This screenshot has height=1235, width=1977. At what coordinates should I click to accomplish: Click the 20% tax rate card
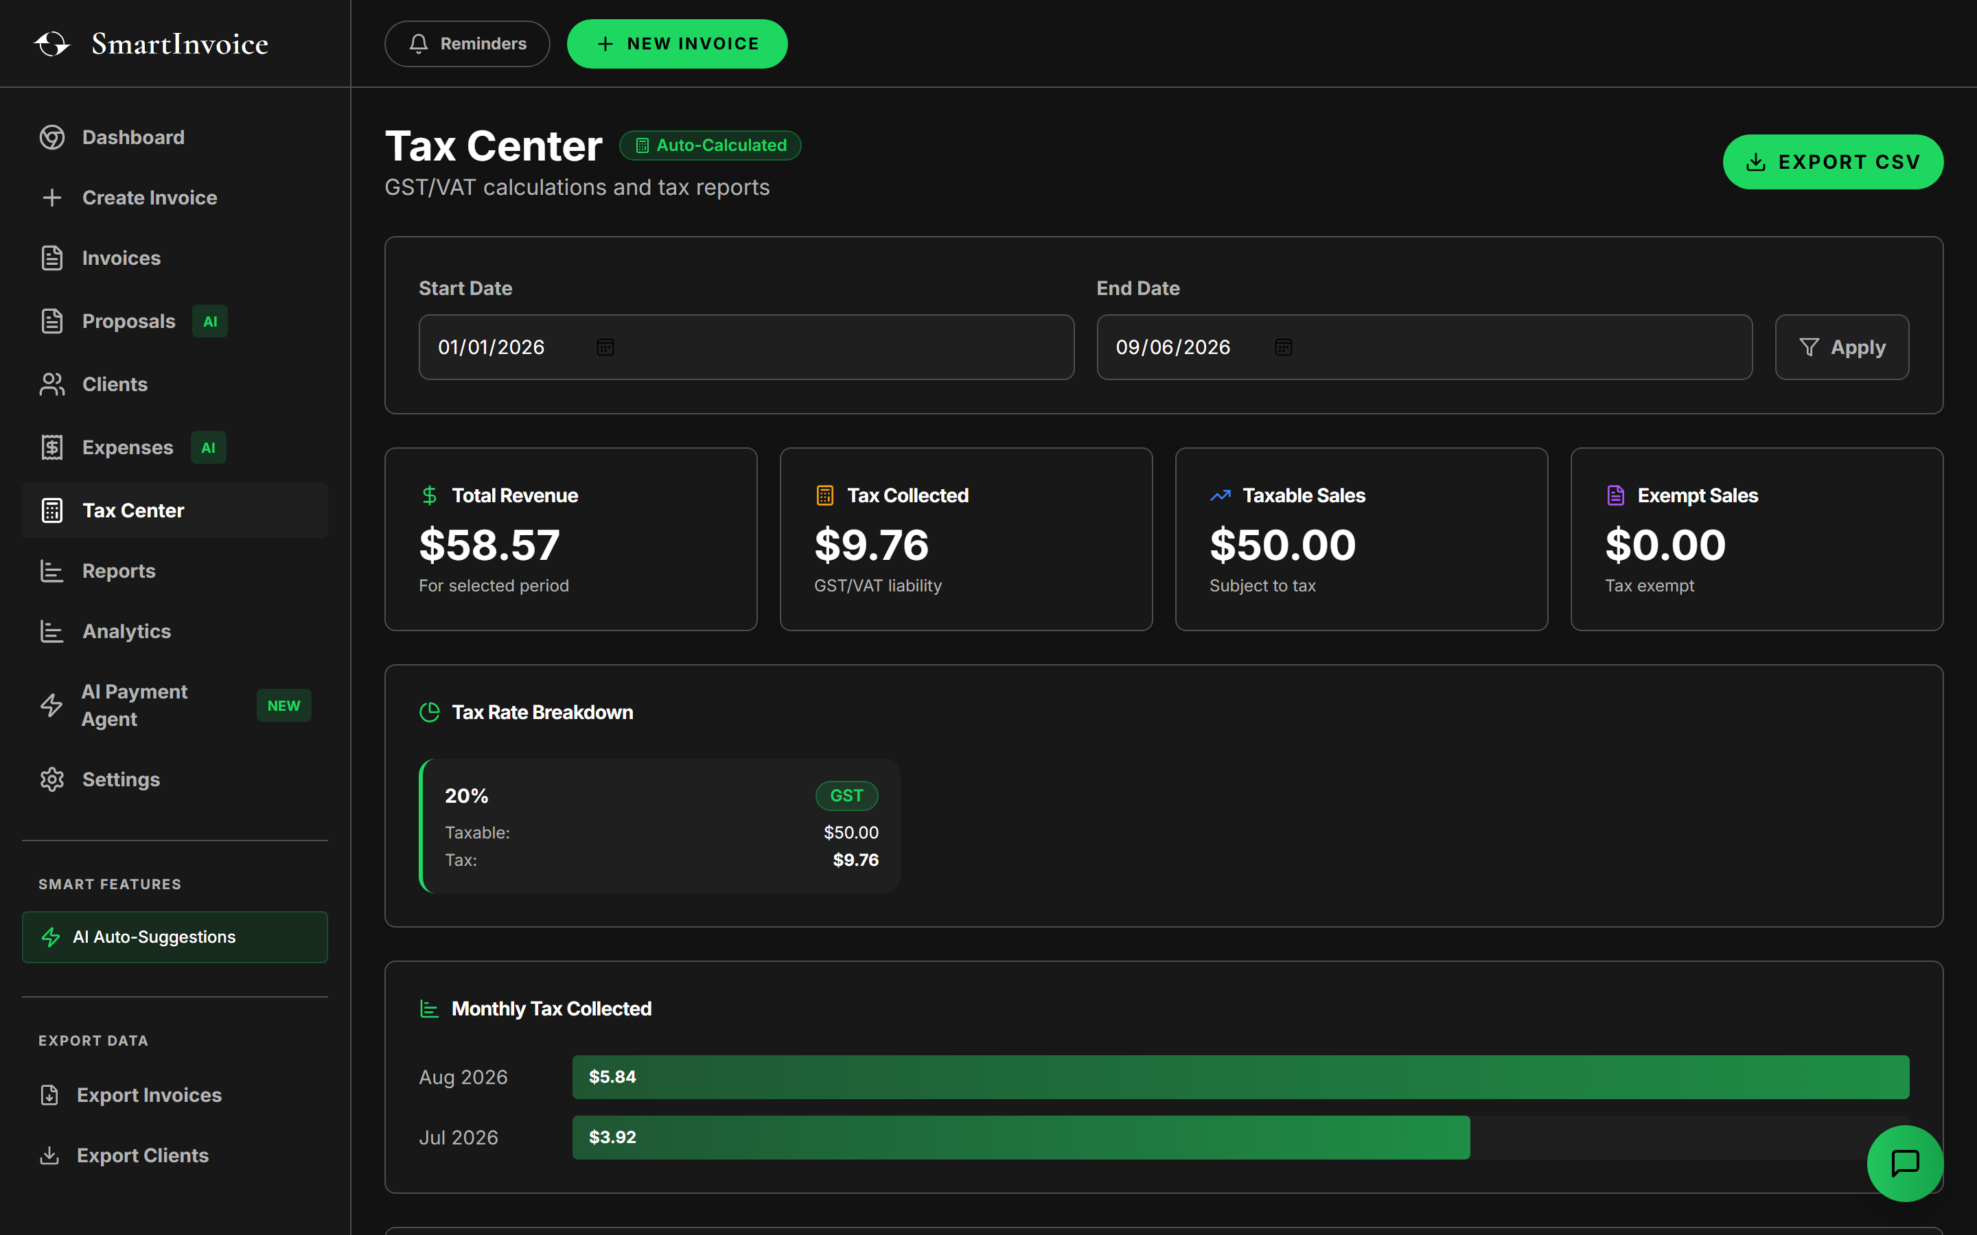tap(659, 826)
